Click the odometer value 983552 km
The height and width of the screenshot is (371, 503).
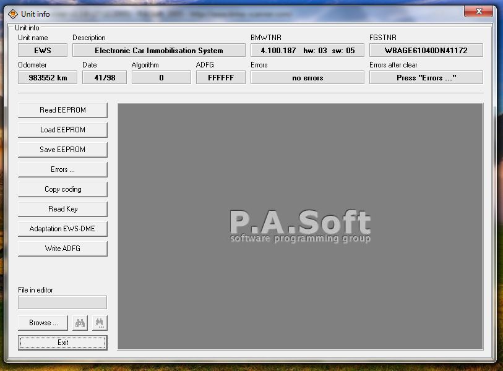[48, 77]
